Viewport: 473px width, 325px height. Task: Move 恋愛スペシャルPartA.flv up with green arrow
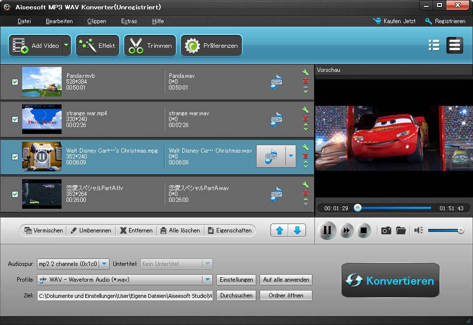[x=305, y=199]
